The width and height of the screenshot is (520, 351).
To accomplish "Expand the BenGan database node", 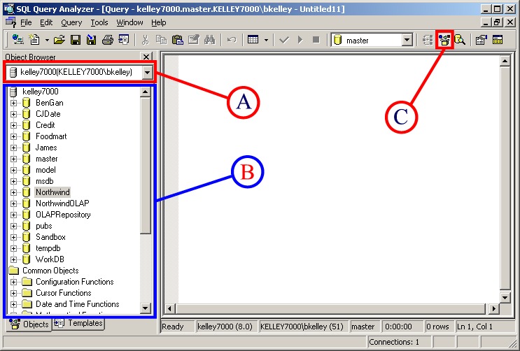I will point(13,103).
